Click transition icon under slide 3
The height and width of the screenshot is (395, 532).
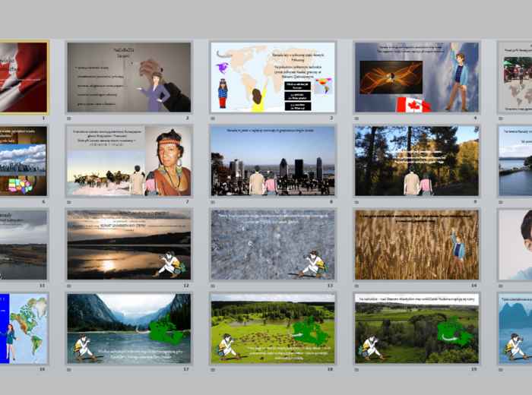coord(214,118)
